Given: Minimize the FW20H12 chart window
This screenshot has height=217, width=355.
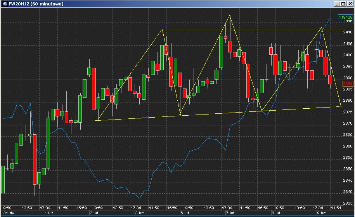Looking at the screenshot, I should [x=337, y=4].
